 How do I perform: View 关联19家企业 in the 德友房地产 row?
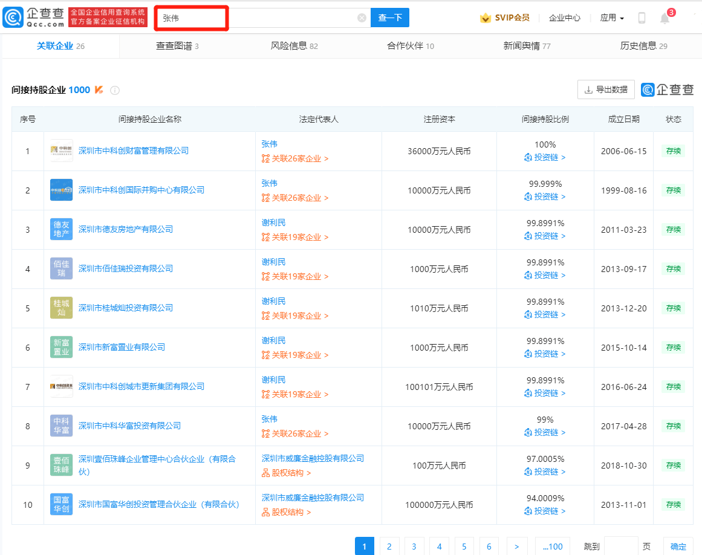point(296,237)
